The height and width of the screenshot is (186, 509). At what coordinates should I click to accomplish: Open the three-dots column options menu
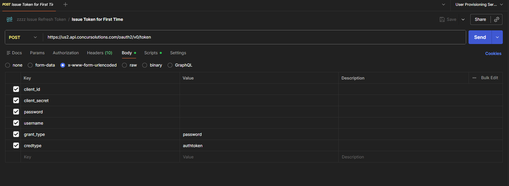click(475, 78)
